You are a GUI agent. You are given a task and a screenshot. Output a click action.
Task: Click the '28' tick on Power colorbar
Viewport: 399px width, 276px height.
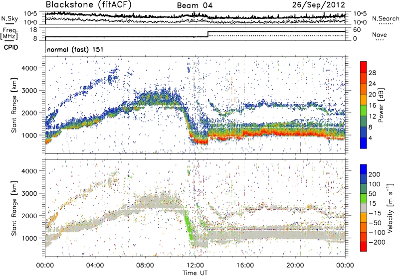pyautogui.click(x=372, y=73)
